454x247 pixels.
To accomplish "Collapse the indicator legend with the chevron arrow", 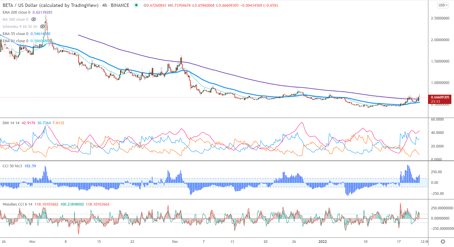I will point(7,48).
